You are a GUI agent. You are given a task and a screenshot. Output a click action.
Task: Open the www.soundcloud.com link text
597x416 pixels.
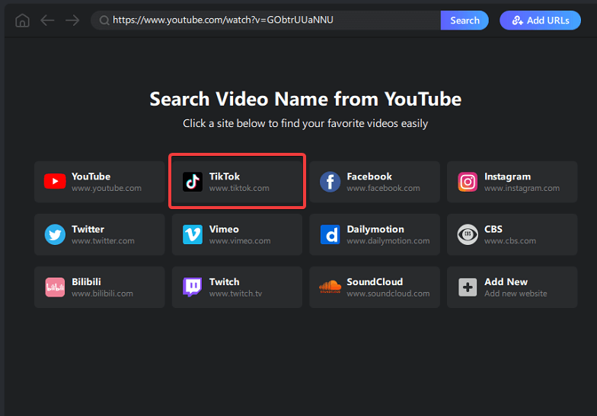coord(388,294)
